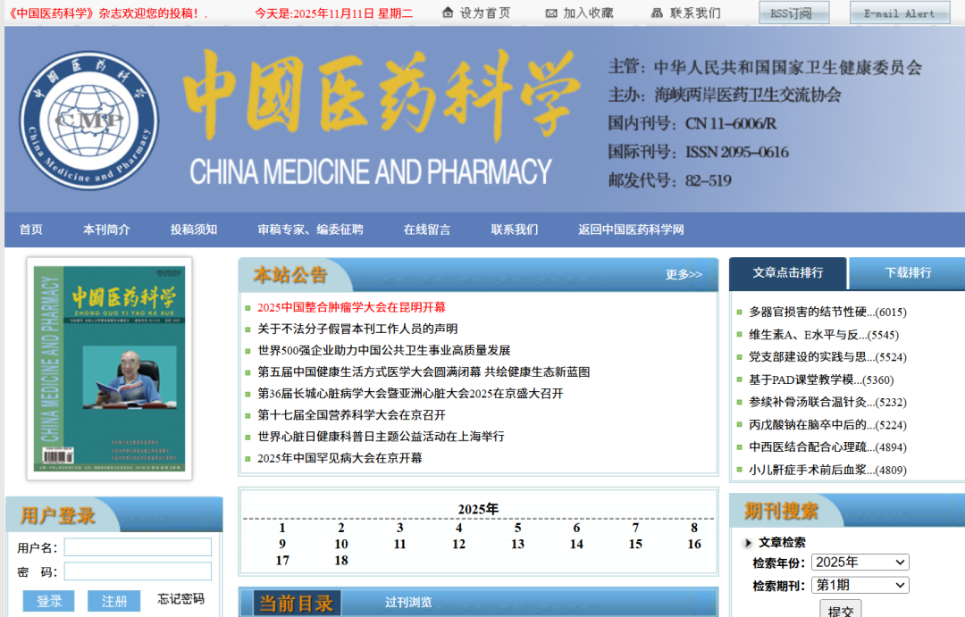The height and width of the screenshot is (617, 965).
Task: Open 投稿须知 in the navigation bar
Action: pyautogui.click(x=194, y=229)
